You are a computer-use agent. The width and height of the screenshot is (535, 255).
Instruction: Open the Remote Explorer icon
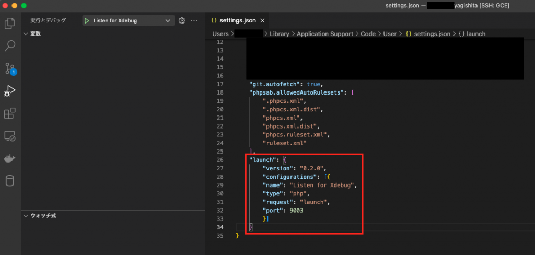click(x=10, y=136)
